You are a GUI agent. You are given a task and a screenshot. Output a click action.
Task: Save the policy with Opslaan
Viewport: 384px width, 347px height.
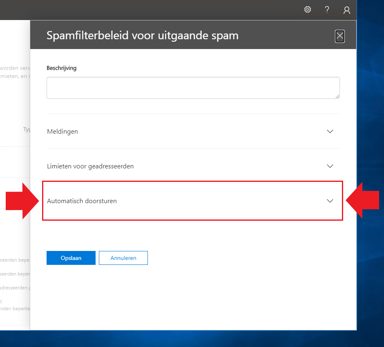pos(71,258)
